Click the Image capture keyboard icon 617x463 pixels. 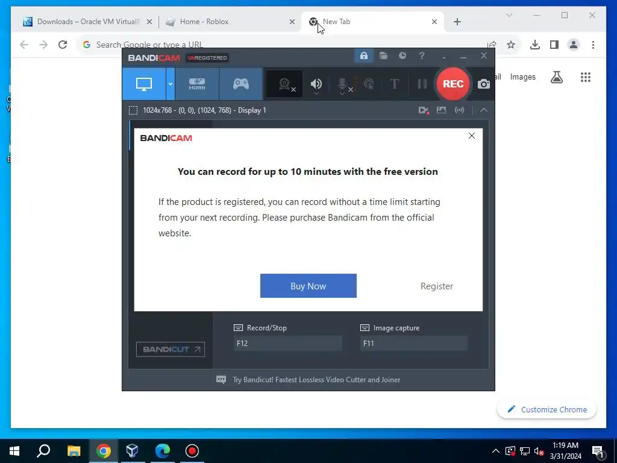(x=365, y=327)
